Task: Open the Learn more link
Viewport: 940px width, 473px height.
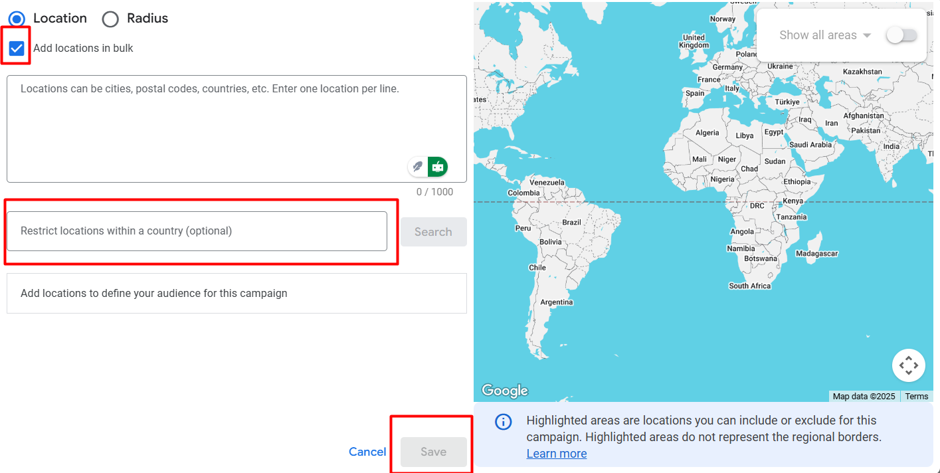Action: (556, 454)
